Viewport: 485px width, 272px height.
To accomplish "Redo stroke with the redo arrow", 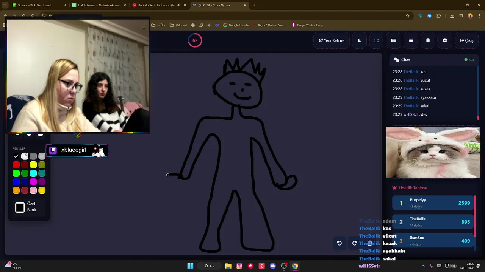I will coord(355,243).
